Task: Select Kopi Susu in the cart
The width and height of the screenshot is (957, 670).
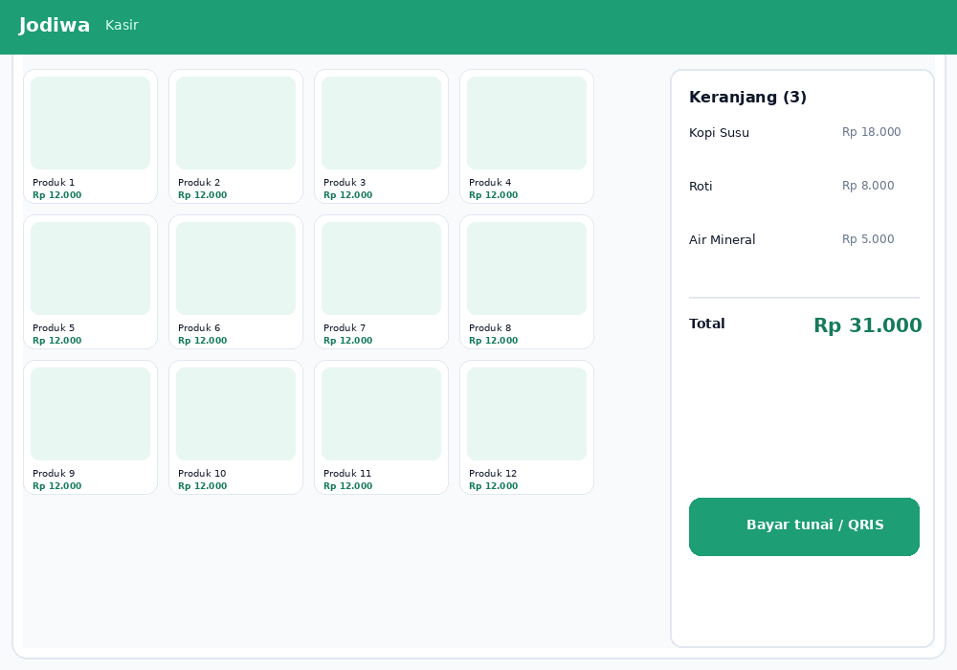Action: click(719, 133)
